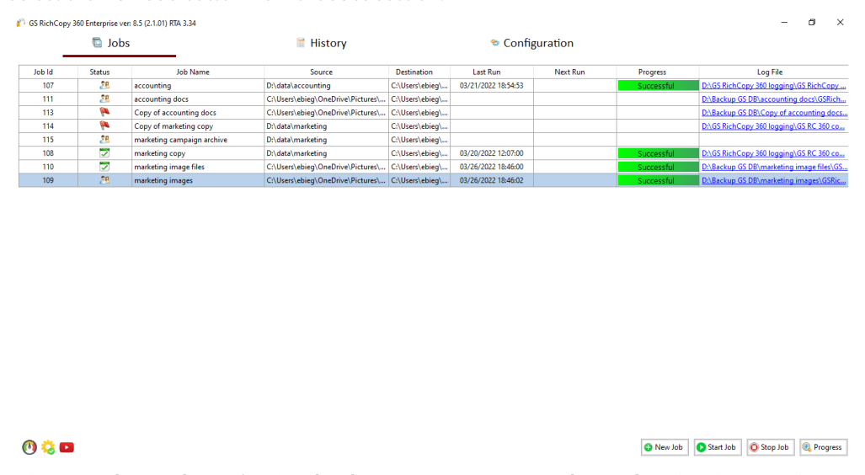The image size is (865, 475).
Task: Click checkmark status icon for marketing image files
Action: point(104,167)
